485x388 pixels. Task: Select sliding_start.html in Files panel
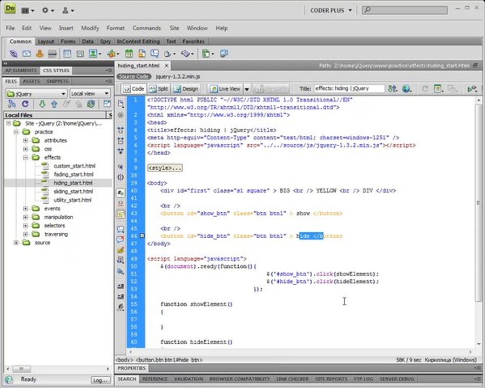(x=73, y=191)
